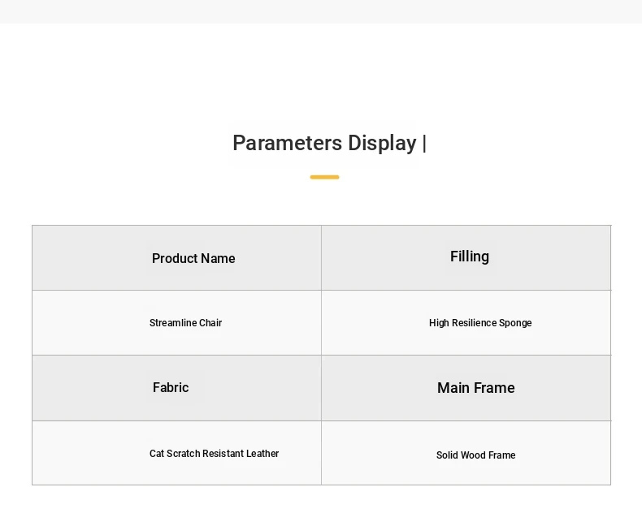Viewport: 642px width, 513px height.
Task: Click the word "Leather" in the table
Action: [x=262, y=454]
